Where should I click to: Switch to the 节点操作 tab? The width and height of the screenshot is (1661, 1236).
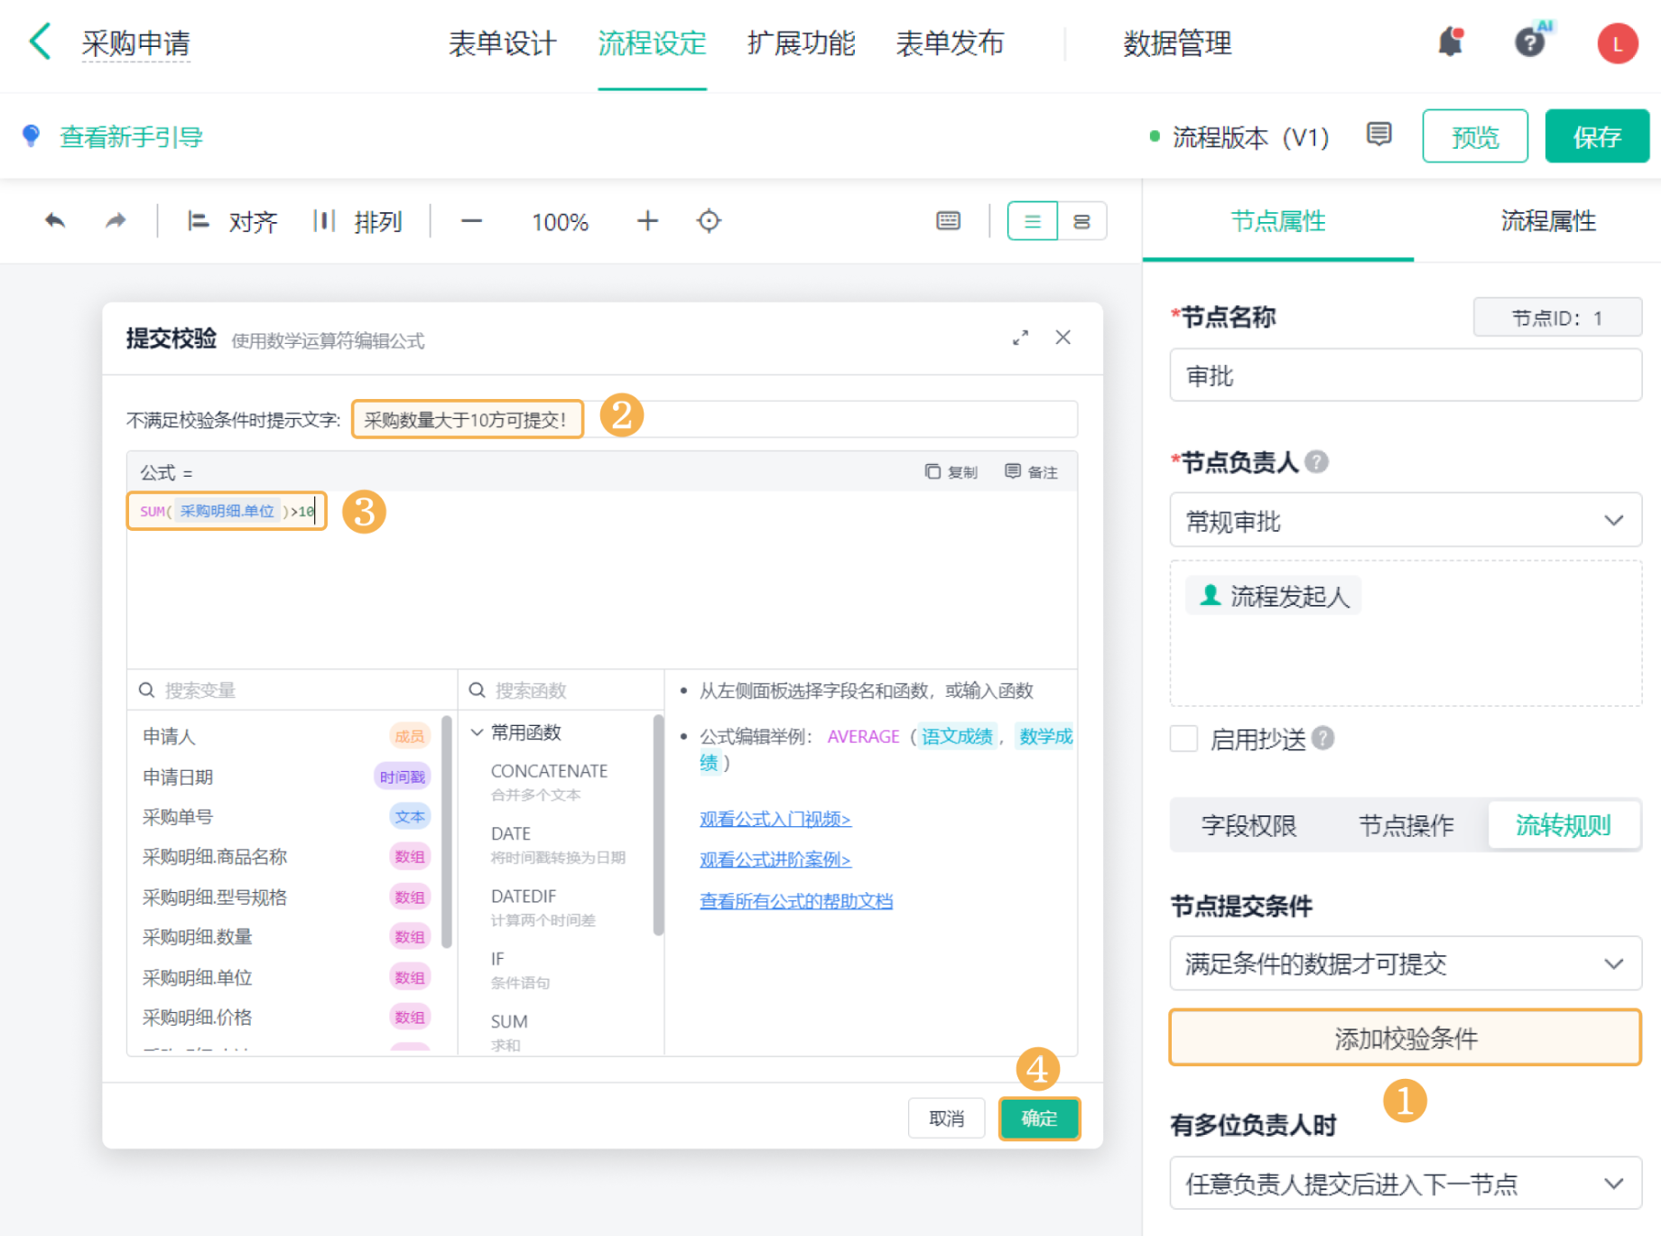(1406, 825)
